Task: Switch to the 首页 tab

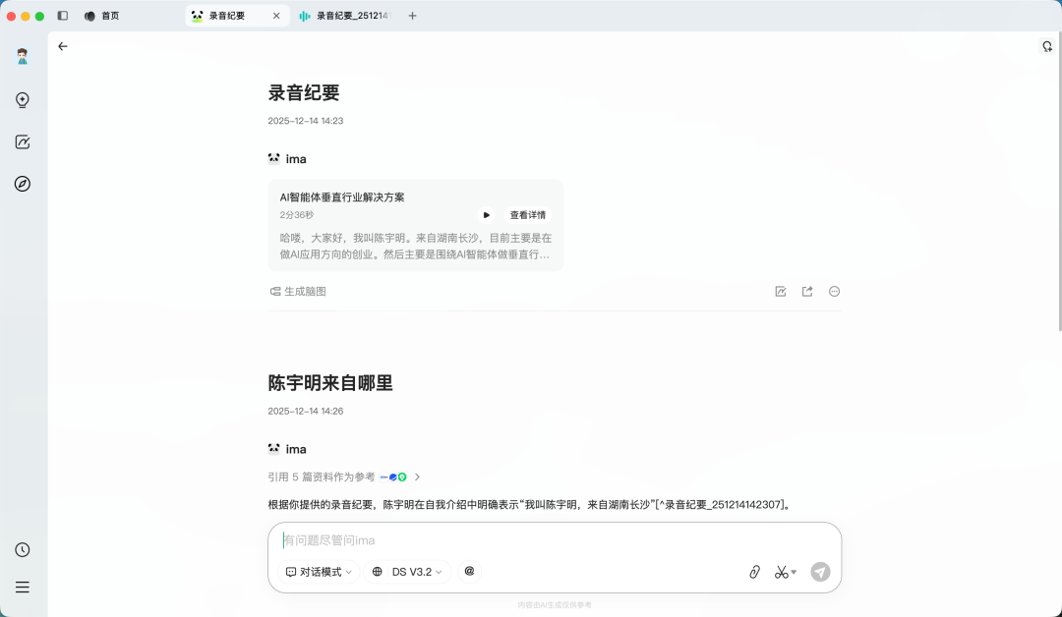Action: pos(102,16)
